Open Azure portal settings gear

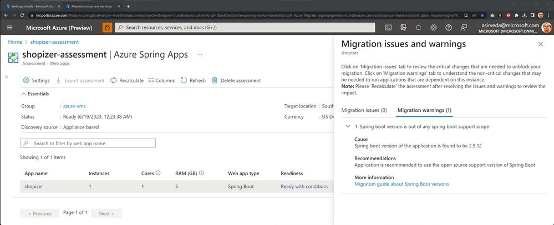point(434,28)
